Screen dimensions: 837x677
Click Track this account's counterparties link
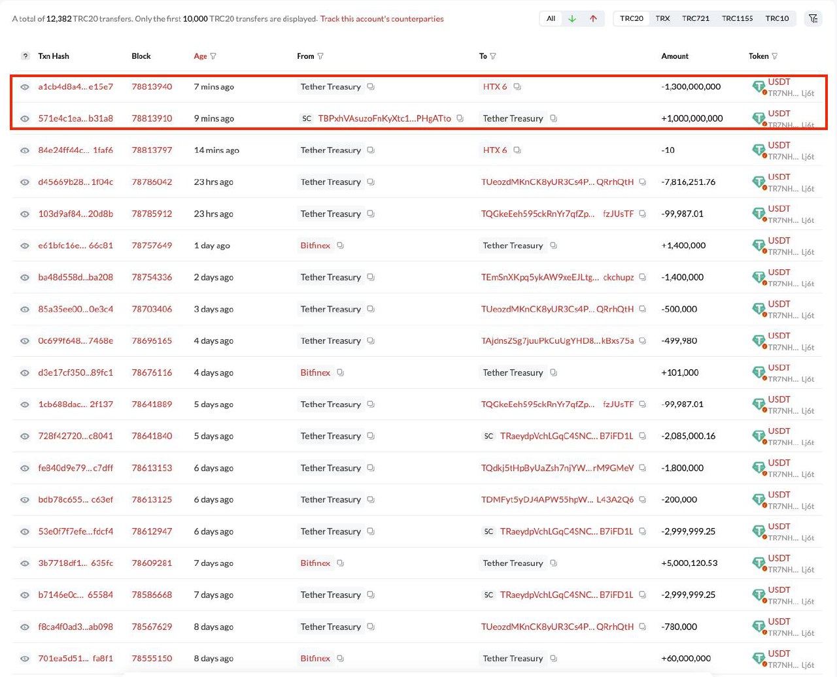(x=382, y=19)
